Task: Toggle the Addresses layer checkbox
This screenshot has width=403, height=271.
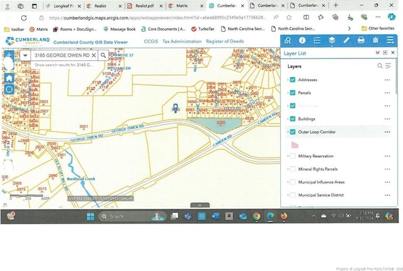Action: (x=292, y=80)
